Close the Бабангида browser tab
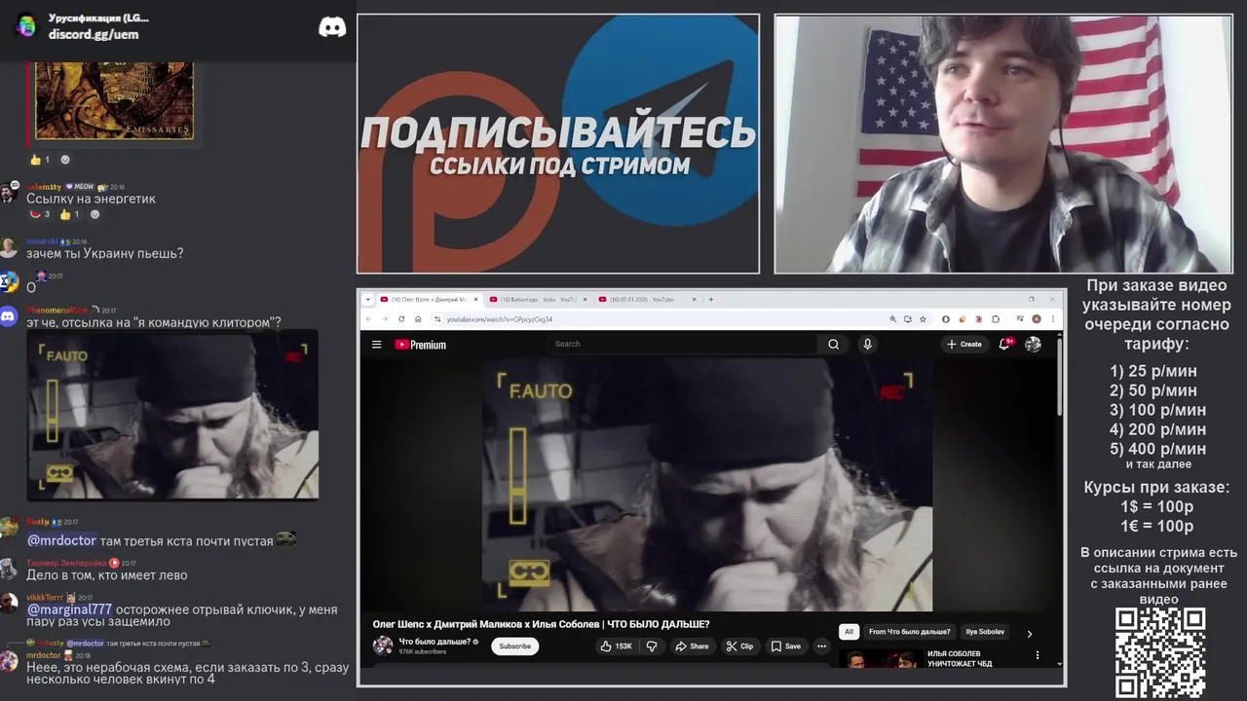Screen dimensions: 1247x701 (586, 299)
